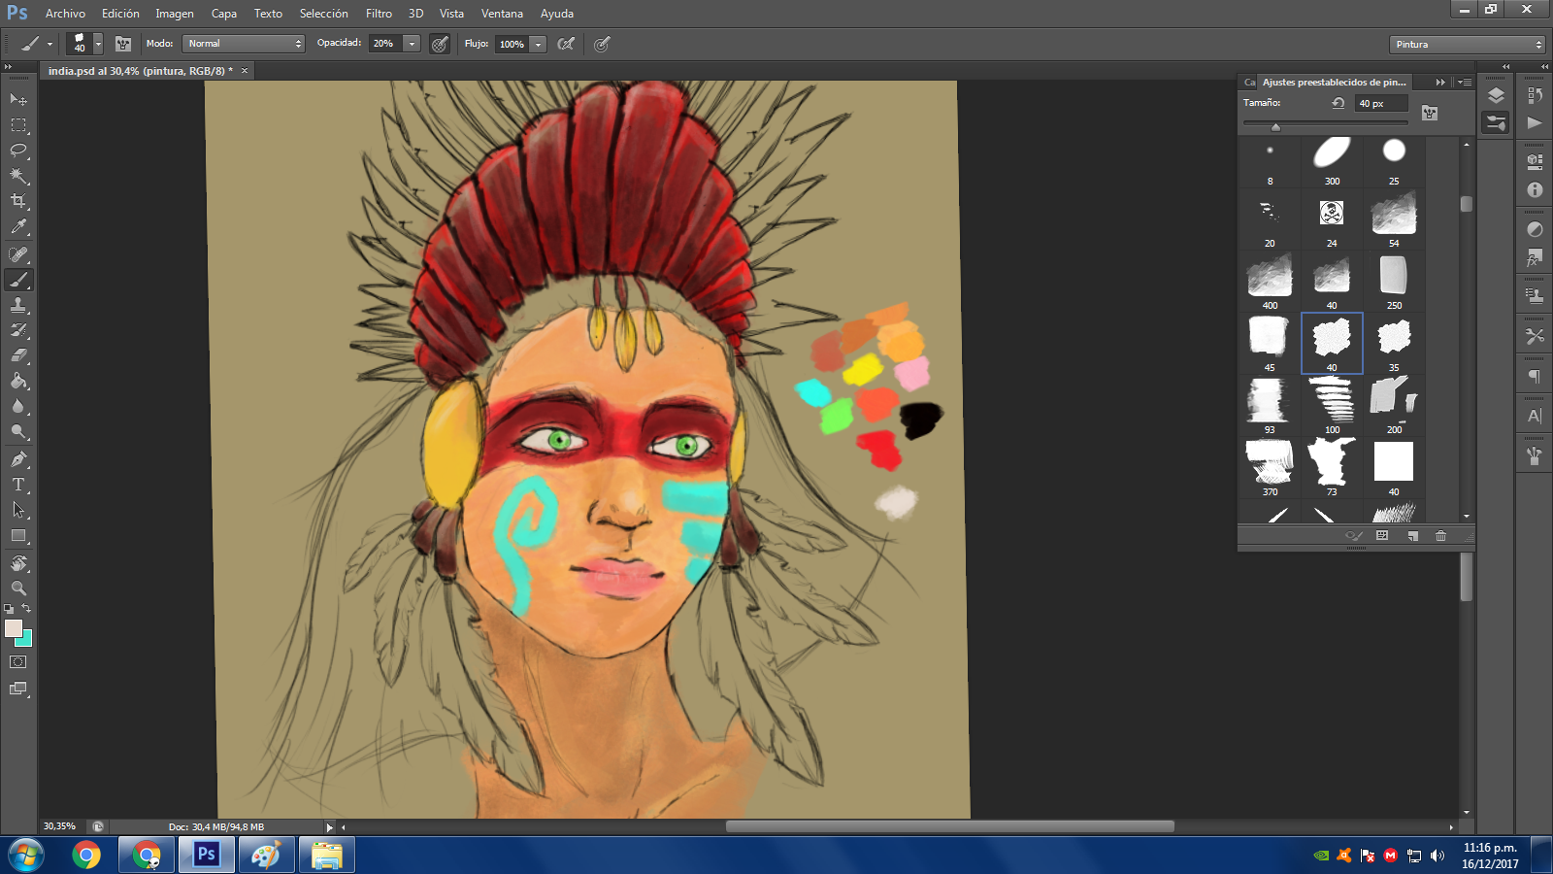The image size is (1553, 874).
Task: Select the Dodge tool
Action: (18, 431)
